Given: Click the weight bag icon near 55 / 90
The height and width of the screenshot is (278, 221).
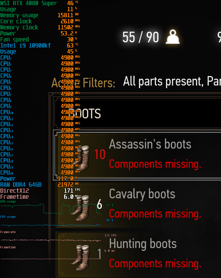Looking at the screenshot, I should tap(173, 37).
